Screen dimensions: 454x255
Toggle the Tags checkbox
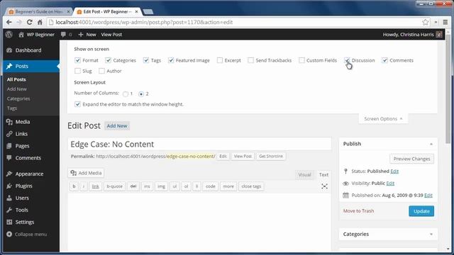(x=146, y=60)
